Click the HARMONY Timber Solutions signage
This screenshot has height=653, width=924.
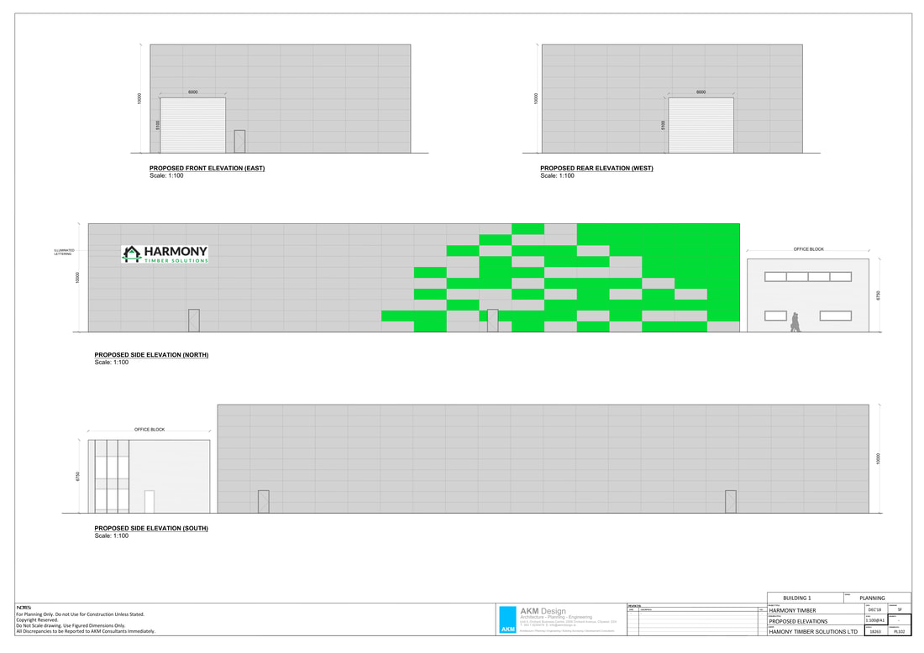point(165,254)
